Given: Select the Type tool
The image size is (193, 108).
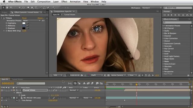Looking at the screenshot, I should [x=36, y=7].
